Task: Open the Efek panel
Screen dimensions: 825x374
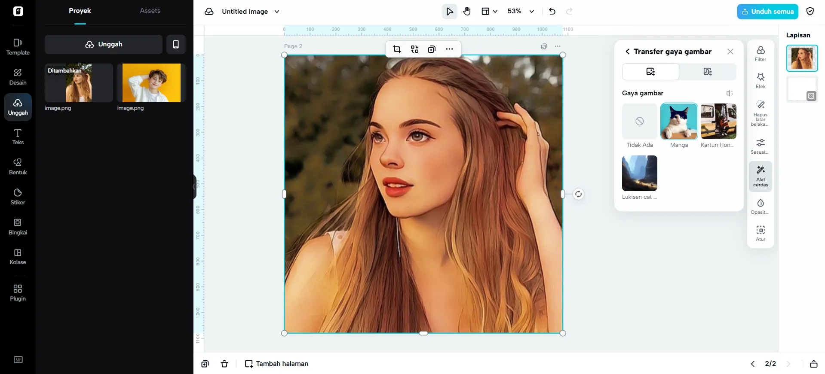Action: tap(760, 80)
